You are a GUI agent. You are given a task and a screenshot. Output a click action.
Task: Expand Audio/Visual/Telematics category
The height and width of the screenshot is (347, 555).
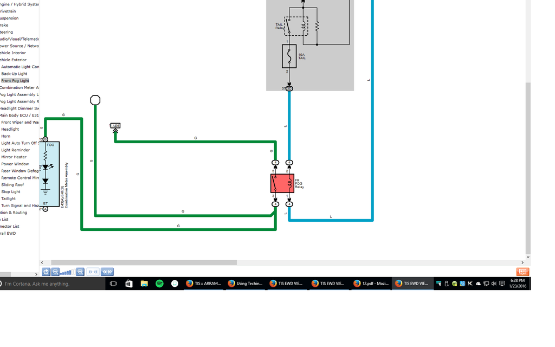pos(20,39)
